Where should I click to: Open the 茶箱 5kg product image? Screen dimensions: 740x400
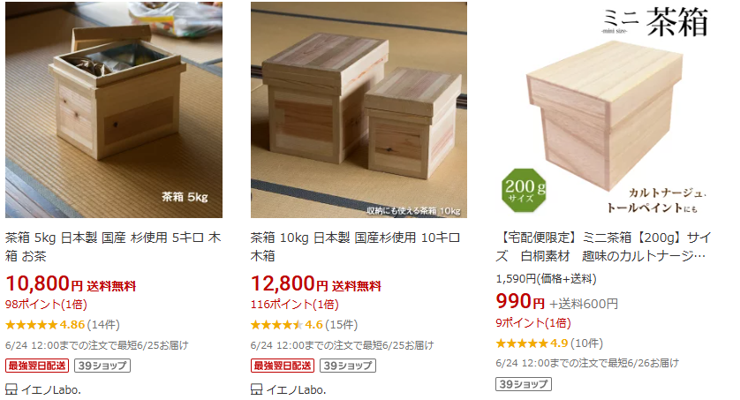point(114,109)
